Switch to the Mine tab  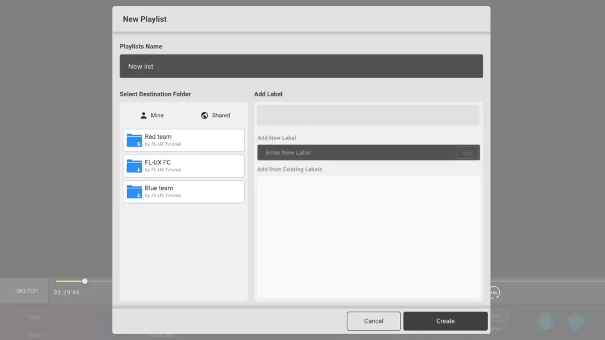click(152, 115)
